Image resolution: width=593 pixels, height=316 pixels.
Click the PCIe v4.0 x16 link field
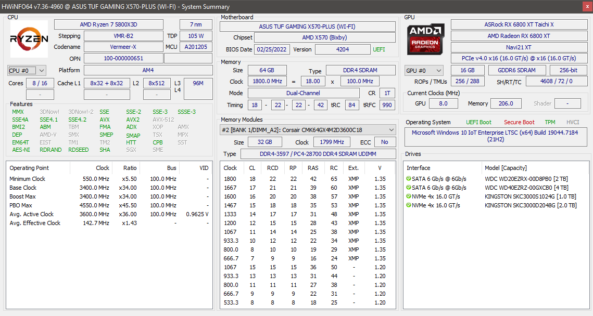[519, 58]
